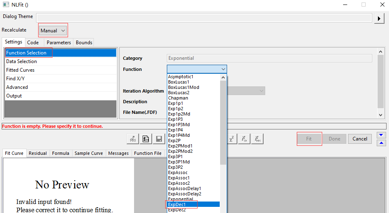
Task: Select Function Selection in settings list
Action: click(x=61, y=53)
